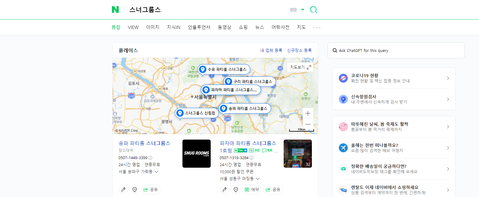Open the 뉴스 tab
Screen dimensions: 479x197
[259, 27]
